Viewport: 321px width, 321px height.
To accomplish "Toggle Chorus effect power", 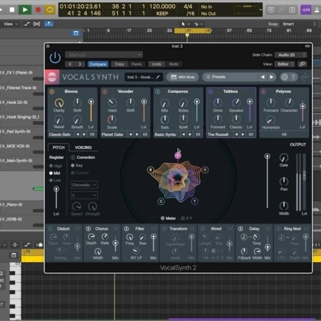I will [x=89, y=229].
